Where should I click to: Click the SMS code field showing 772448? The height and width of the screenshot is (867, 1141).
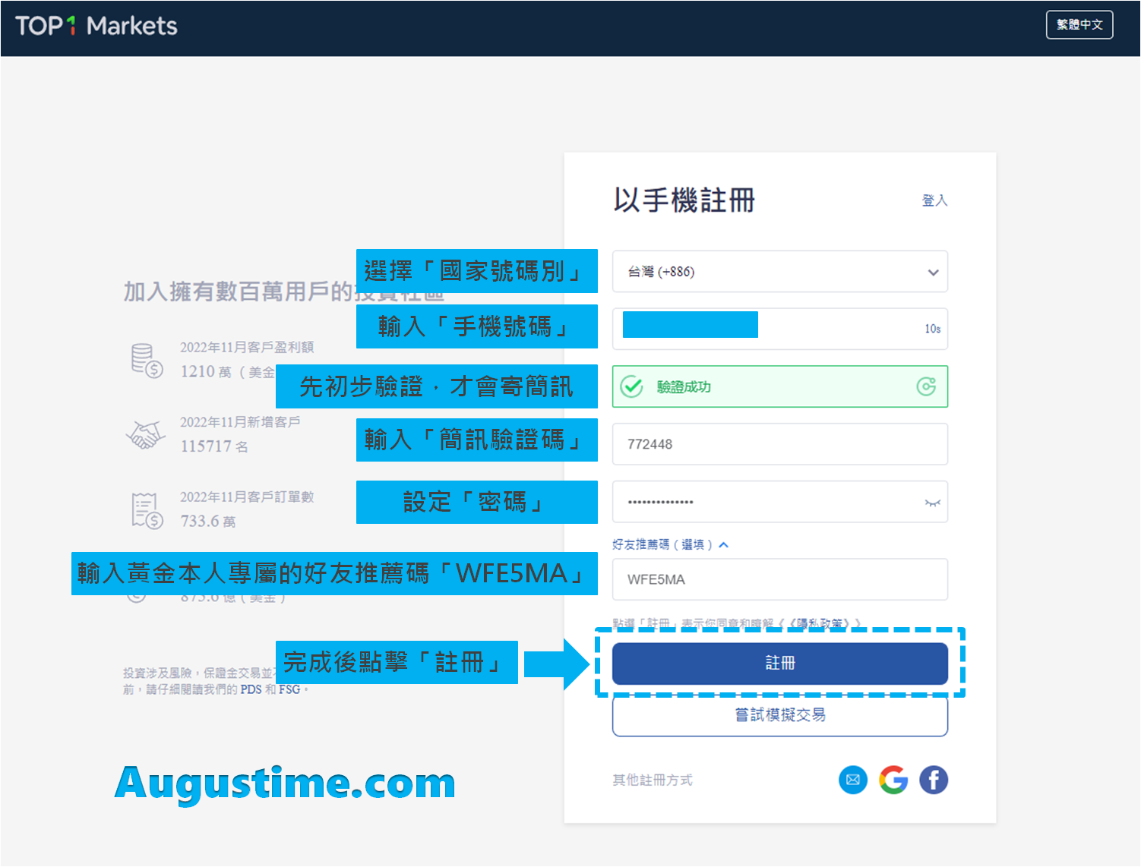pyautogui.click(x=780, y=444)
